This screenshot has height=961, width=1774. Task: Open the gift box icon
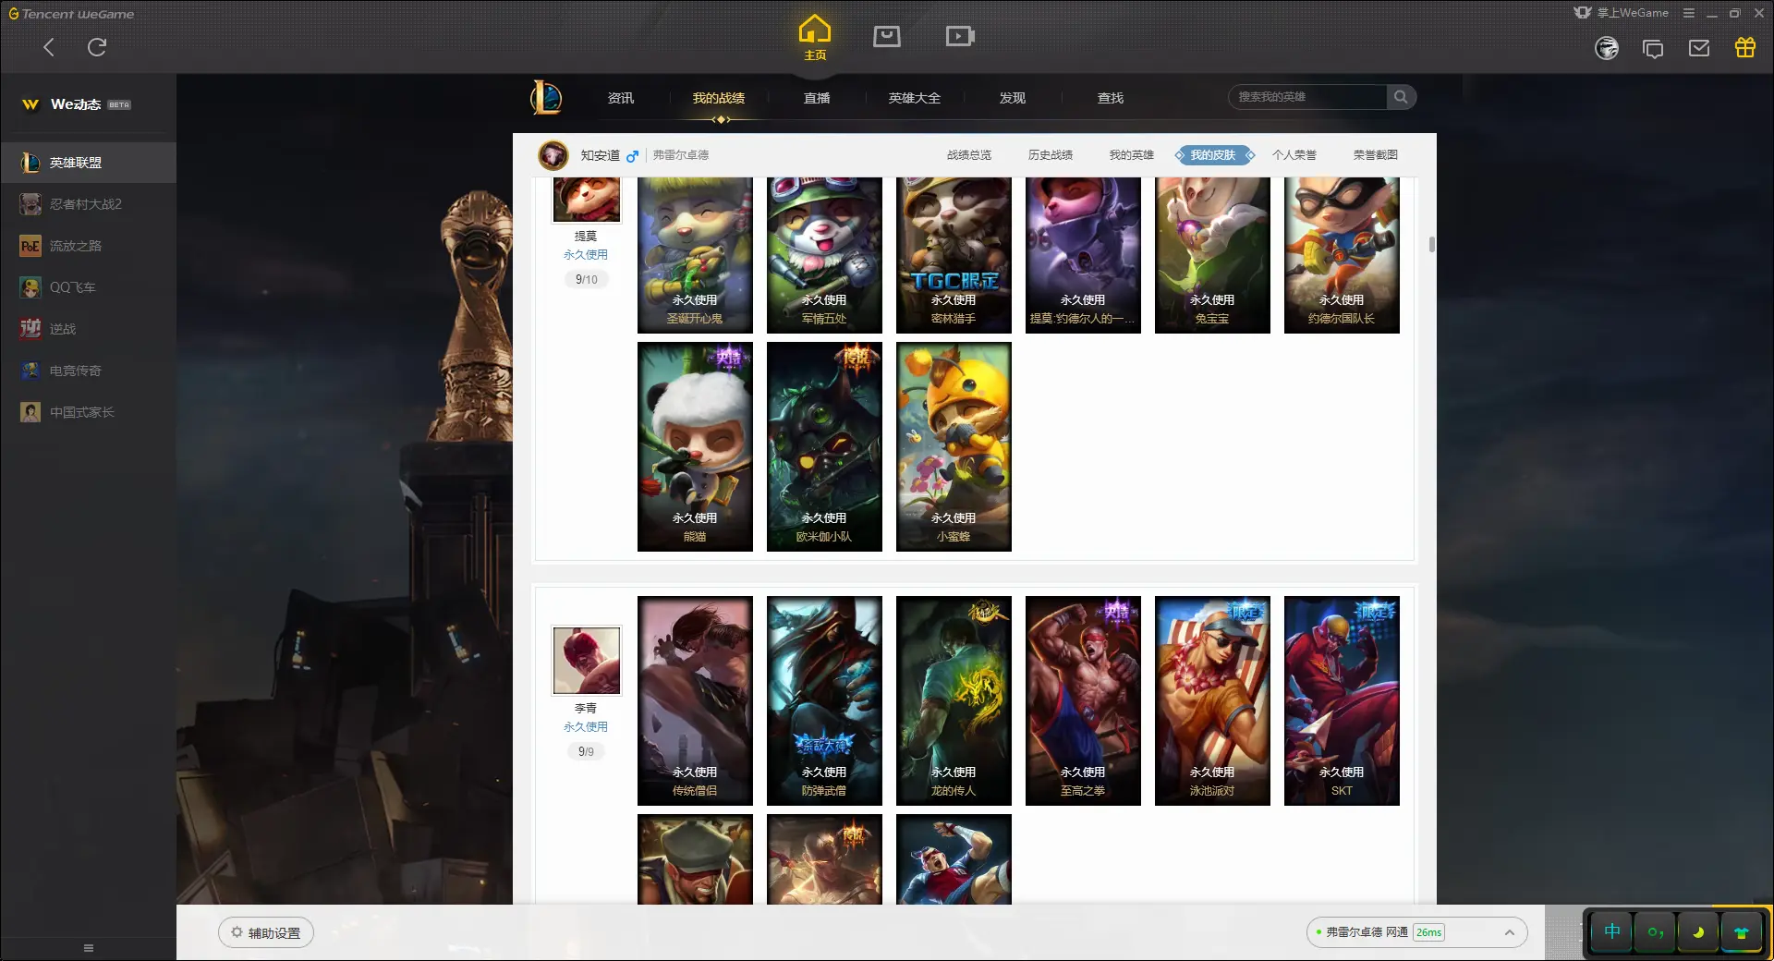1745,47
